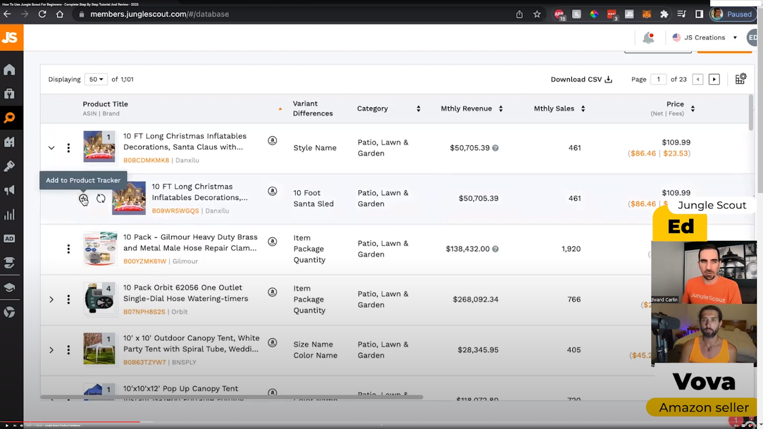Open the notifications bell
Viewport: 763px width, 429px height.
648,38
